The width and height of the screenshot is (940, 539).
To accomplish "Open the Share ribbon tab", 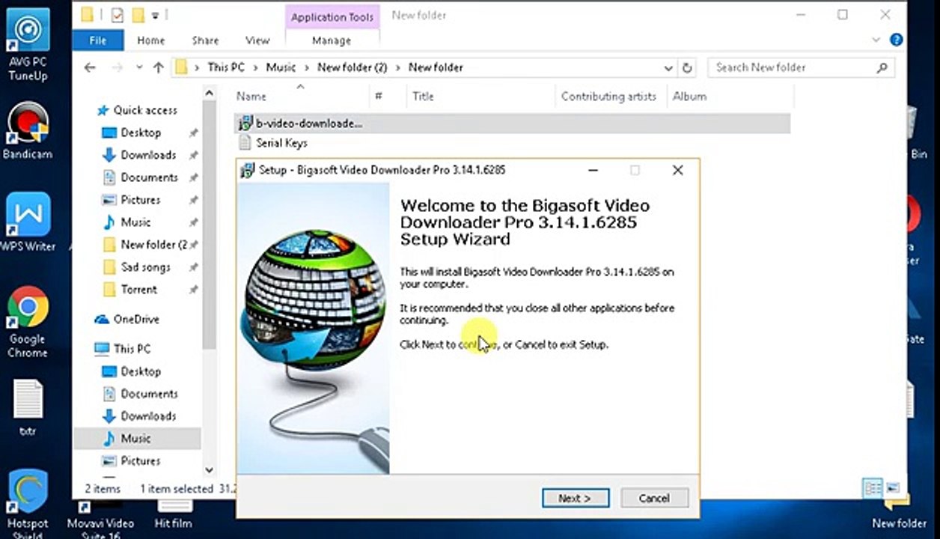I will [205, 40].
